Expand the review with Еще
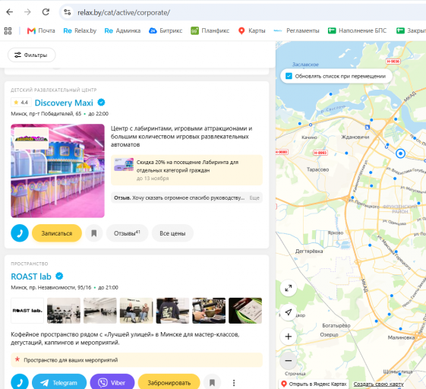Viewport: 426px width, 389px height. click(254, 198)
